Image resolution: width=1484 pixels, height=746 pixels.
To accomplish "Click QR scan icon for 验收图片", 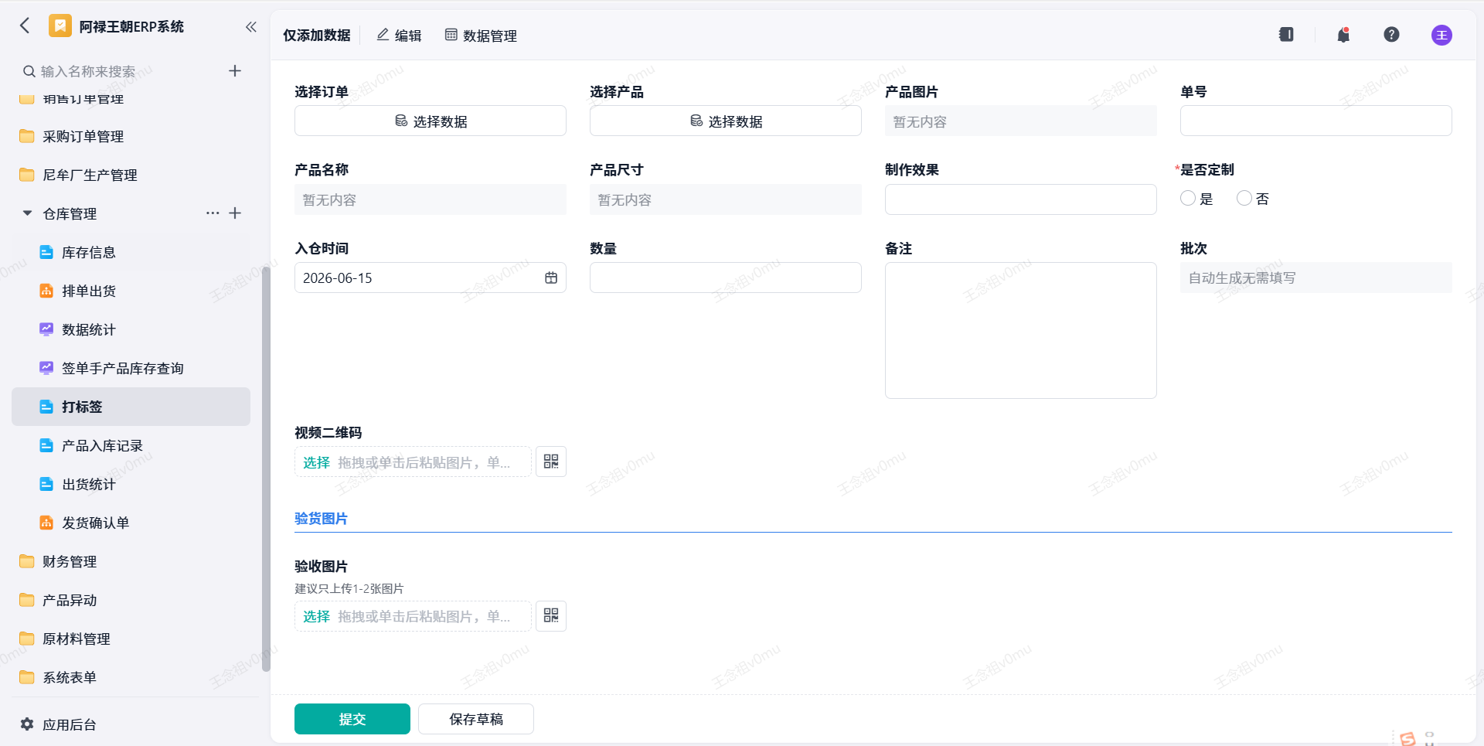I will (551, 615).
